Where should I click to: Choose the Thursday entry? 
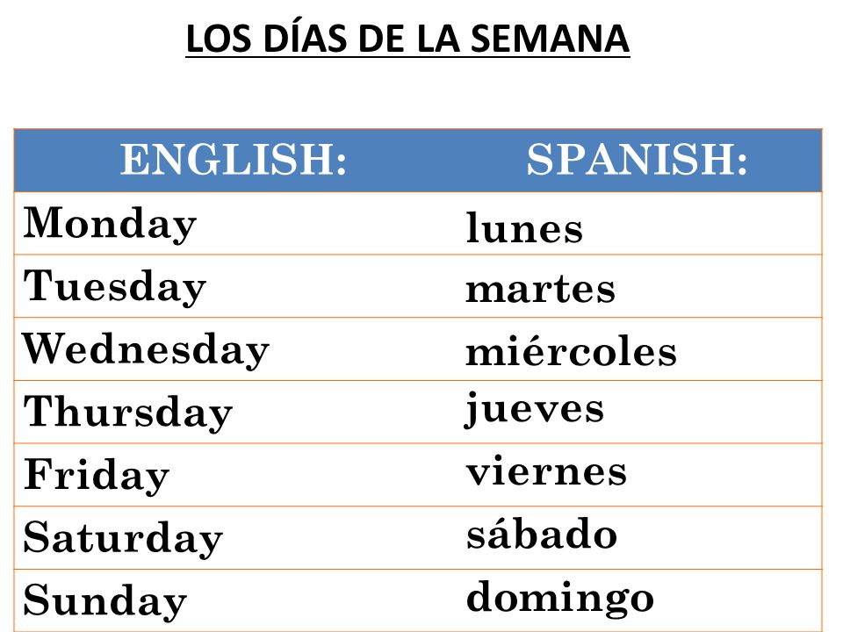coord(128,413)
